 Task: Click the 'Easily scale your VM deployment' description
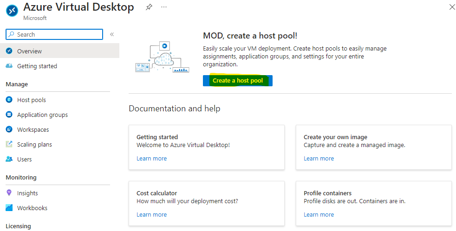[295, 57]
